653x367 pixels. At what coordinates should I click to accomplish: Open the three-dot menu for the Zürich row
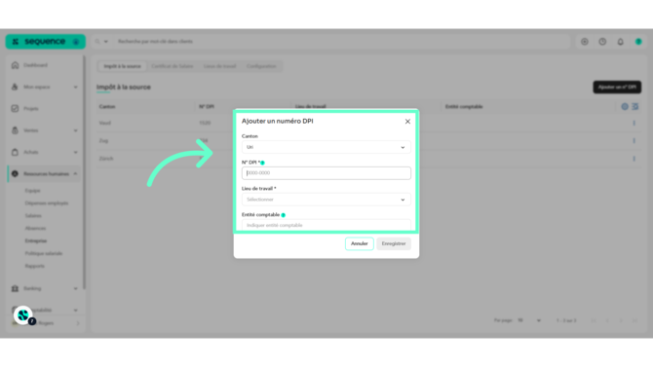point(634,159)
